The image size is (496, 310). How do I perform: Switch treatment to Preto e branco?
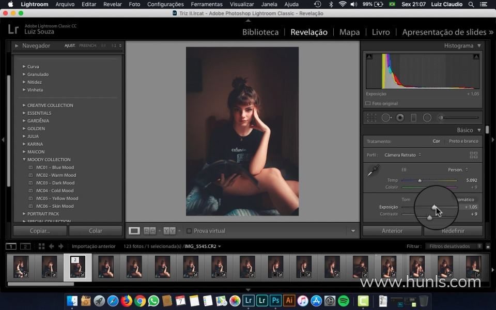(x=463, y=141)
